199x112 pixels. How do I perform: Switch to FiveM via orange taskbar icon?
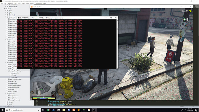(74, 110)
